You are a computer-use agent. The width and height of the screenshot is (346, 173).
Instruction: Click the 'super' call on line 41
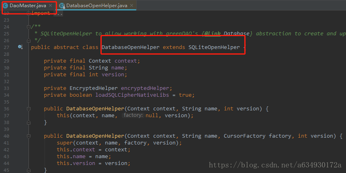(65, 143)
